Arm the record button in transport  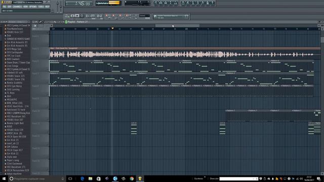point(82,16)
